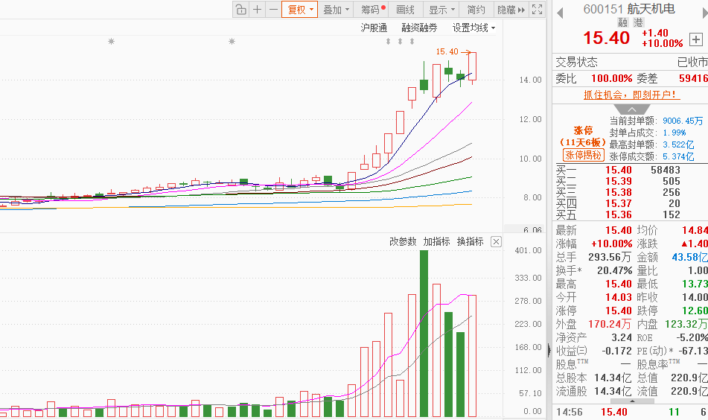
Task: Select the 买二 15.39 order row
Action: point(630,182)
